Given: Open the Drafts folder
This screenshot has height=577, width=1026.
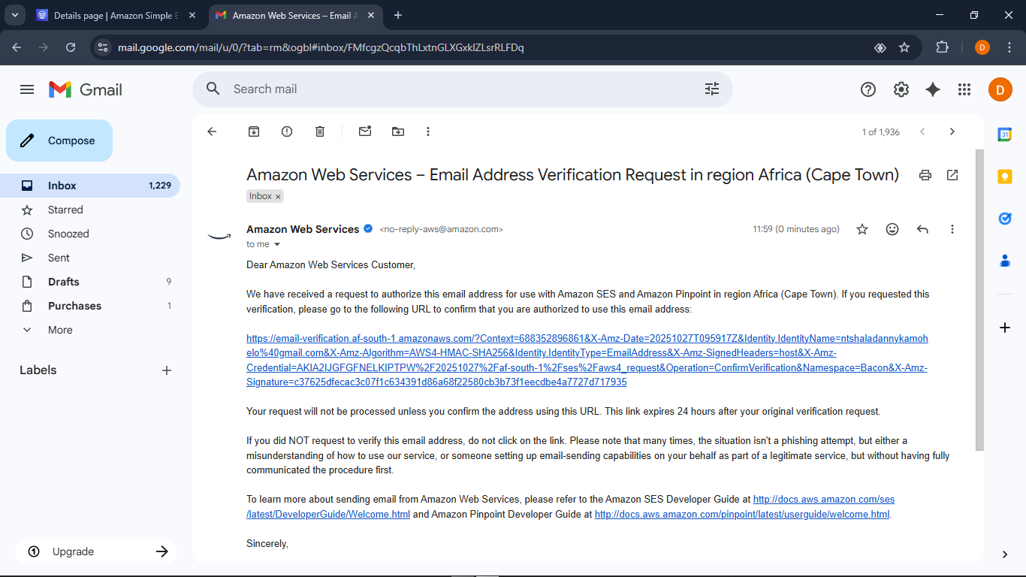Looking at the screenshot, I should pyautogui.click(x=63, y=282).
